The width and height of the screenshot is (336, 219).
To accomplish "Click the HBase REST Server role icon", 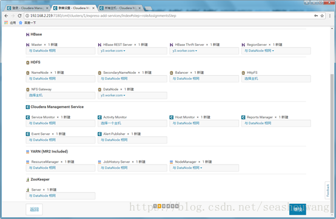I will tap(99, 45).
